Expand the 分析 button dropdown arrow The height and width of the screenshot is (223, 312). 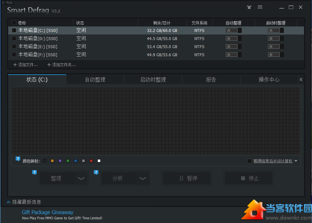pos(142,178)
